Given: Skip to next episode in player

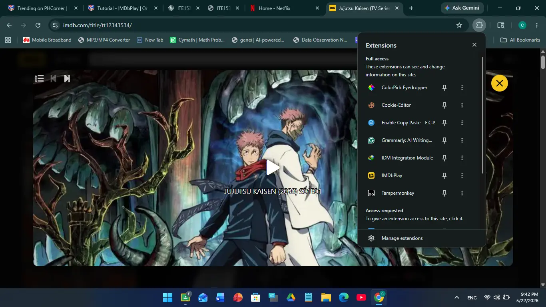Looking at the screenshot, I should 67,78.
